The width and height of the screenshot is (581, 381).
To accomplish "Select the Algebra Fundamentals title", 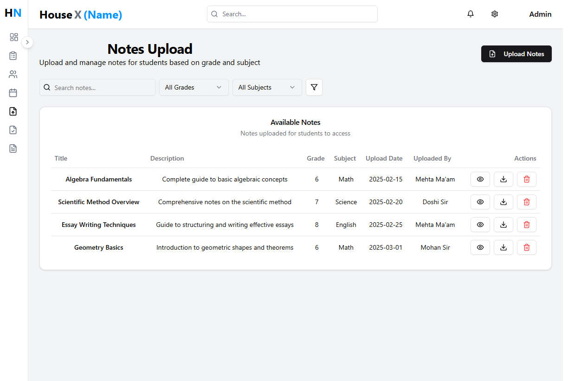I will coord(99,179).
